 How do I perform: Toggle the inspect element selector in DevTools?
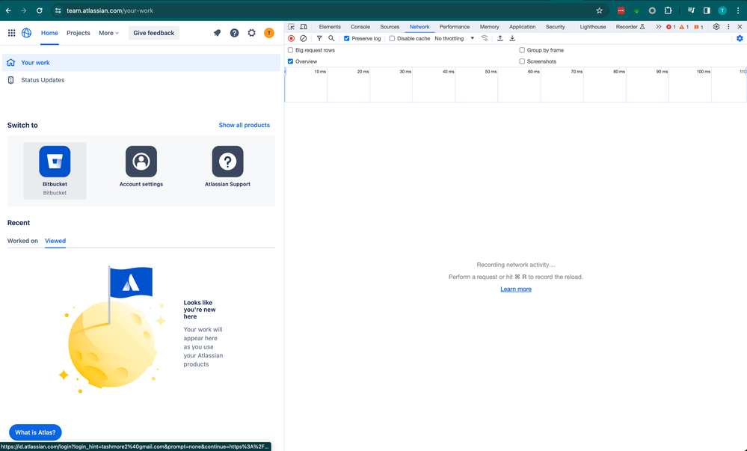pyautogui.click(x=291, y=27)
